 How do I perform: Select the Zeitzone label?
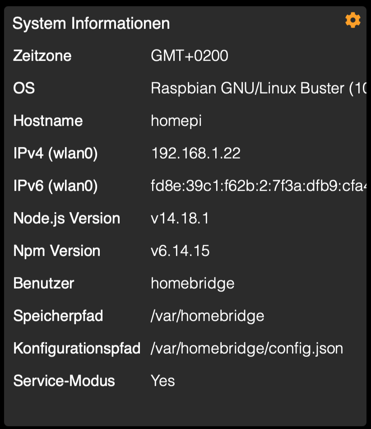click(x=42, y=56)
